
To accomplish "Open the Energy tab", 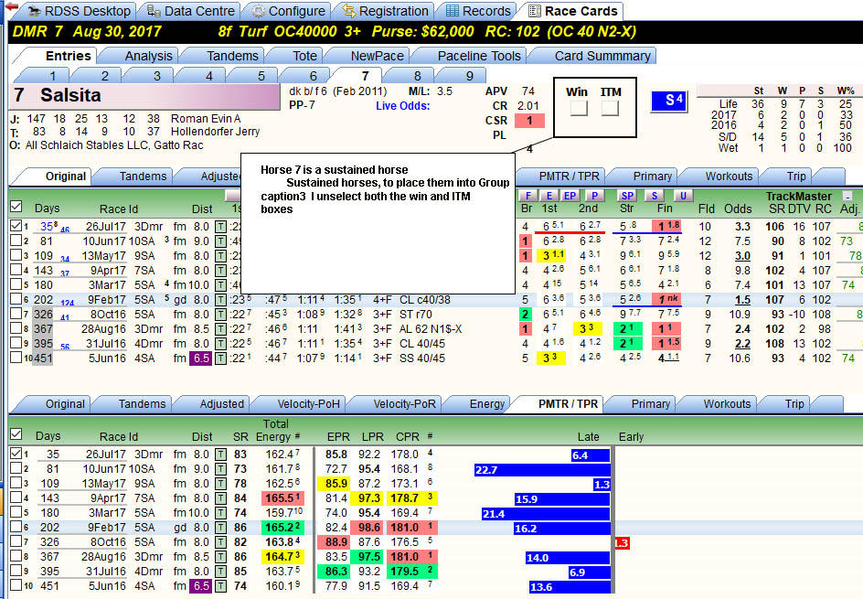I will [486, 404].
